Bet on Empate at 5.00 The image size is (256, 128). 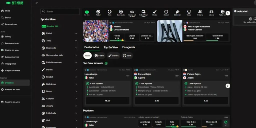(x=132, y=37)
